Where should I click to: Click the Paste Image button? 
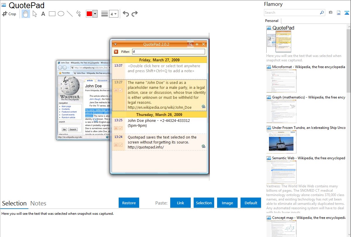[227, 203]
